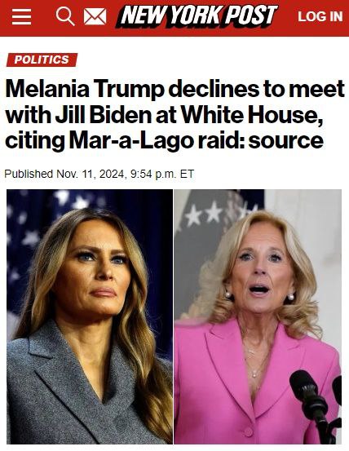Select the Published Nov. 11, 2024 timestamp
This screenshot has width=349, height=451.
pyautogui.click(x=99, y=174)
